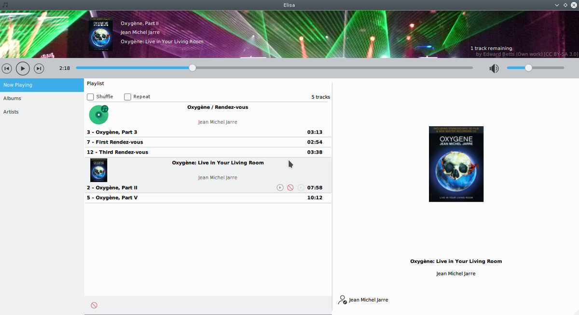Image resolution: width=579 pixels, height=315 pixels.
Task: Enable the Repeat checkbox
Action: click(x=128, y=97)
